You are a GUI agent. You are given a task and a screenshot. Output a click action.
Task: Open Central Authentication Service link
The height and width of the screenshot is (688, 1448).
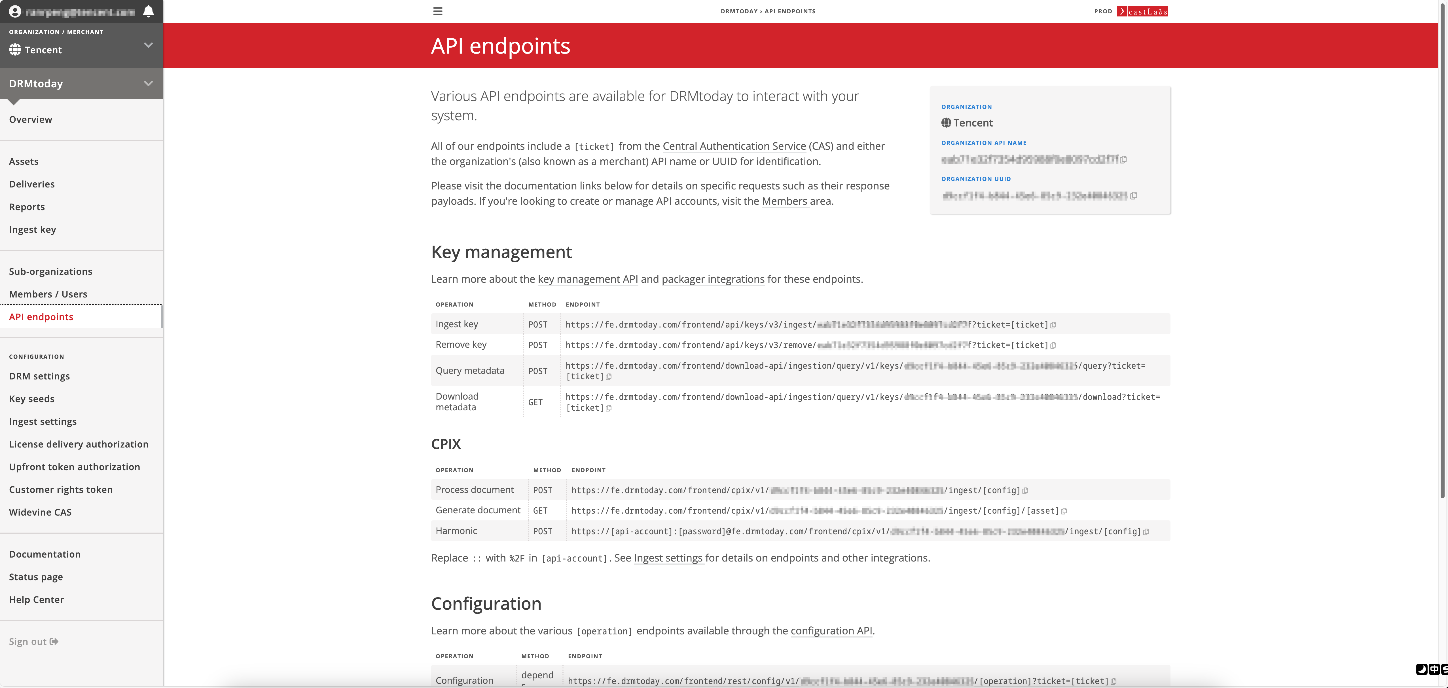point(734,146)
